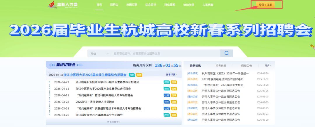Click the 2026届毕业生杭城高校新春系列招聘会 banner
Viewport: 315px width, 127px height.
[x=161, y=30]
